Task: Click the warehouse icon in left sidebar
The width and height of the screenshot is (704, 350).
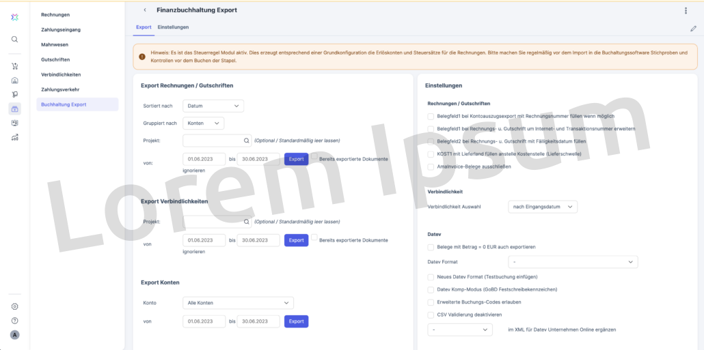Action: [14, 81]
